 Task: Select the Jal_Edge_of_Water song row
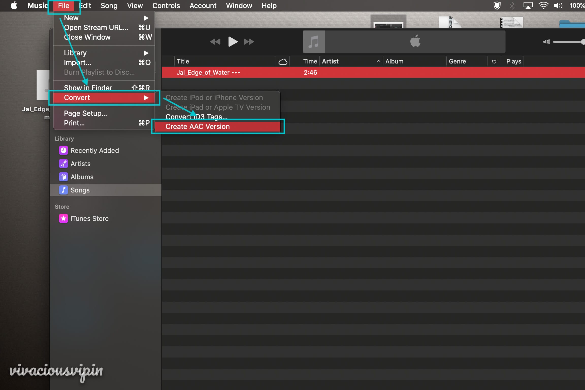point(373,73)
